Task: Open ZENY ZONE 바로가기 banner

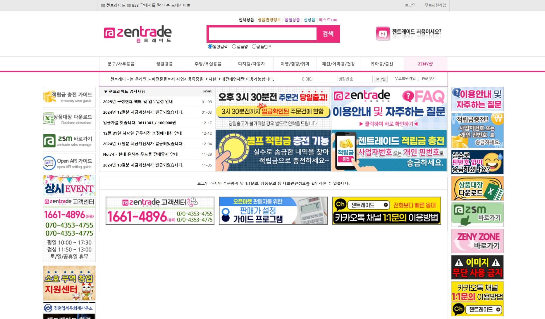Action: click(x=477, y=241)
